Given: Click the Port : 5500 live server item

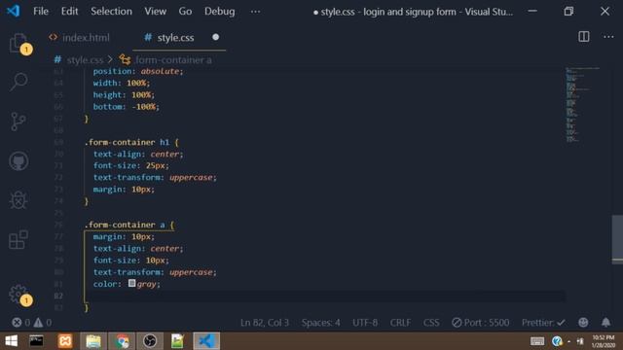Looking at the screenshot, I should 480,323.
